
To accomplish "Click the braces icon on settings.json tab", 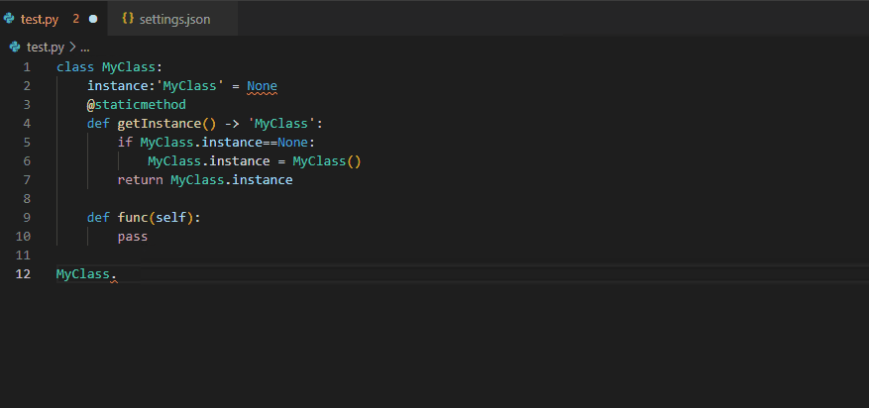I will (x=128, y=18).
